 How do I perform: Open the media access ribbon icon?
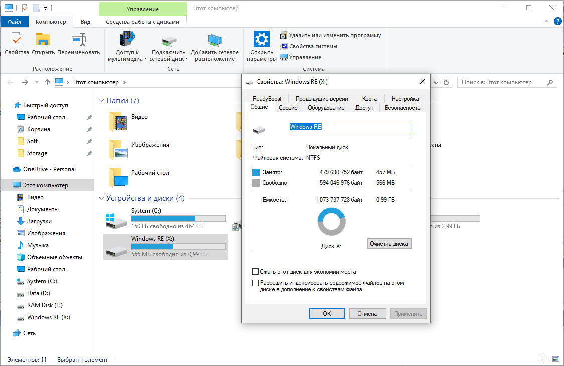click(127, 46)
